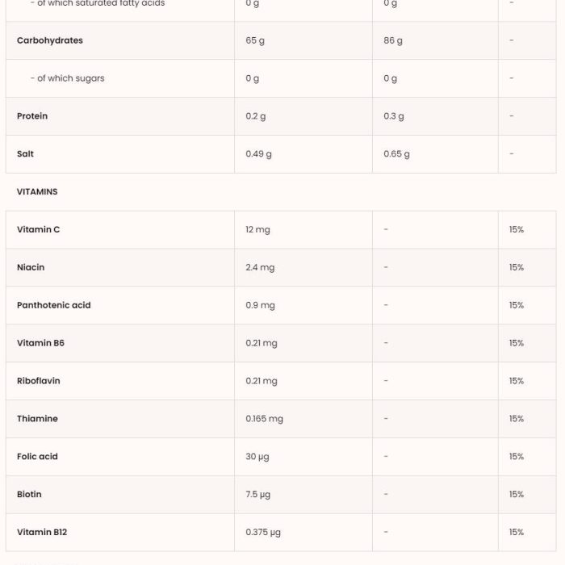
Task: Select the Folic acid label
Action: pyautogui.click(x=37, y=457)
